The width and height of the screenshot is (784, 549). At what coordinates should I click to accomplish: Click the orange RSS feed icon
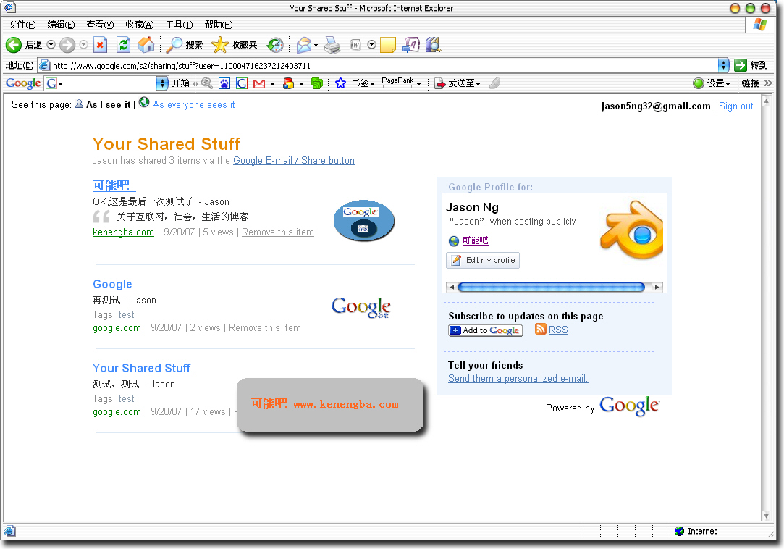[541, 330]
